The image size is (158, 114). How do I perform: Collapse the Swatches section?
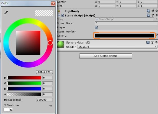[x=5, y=105]
